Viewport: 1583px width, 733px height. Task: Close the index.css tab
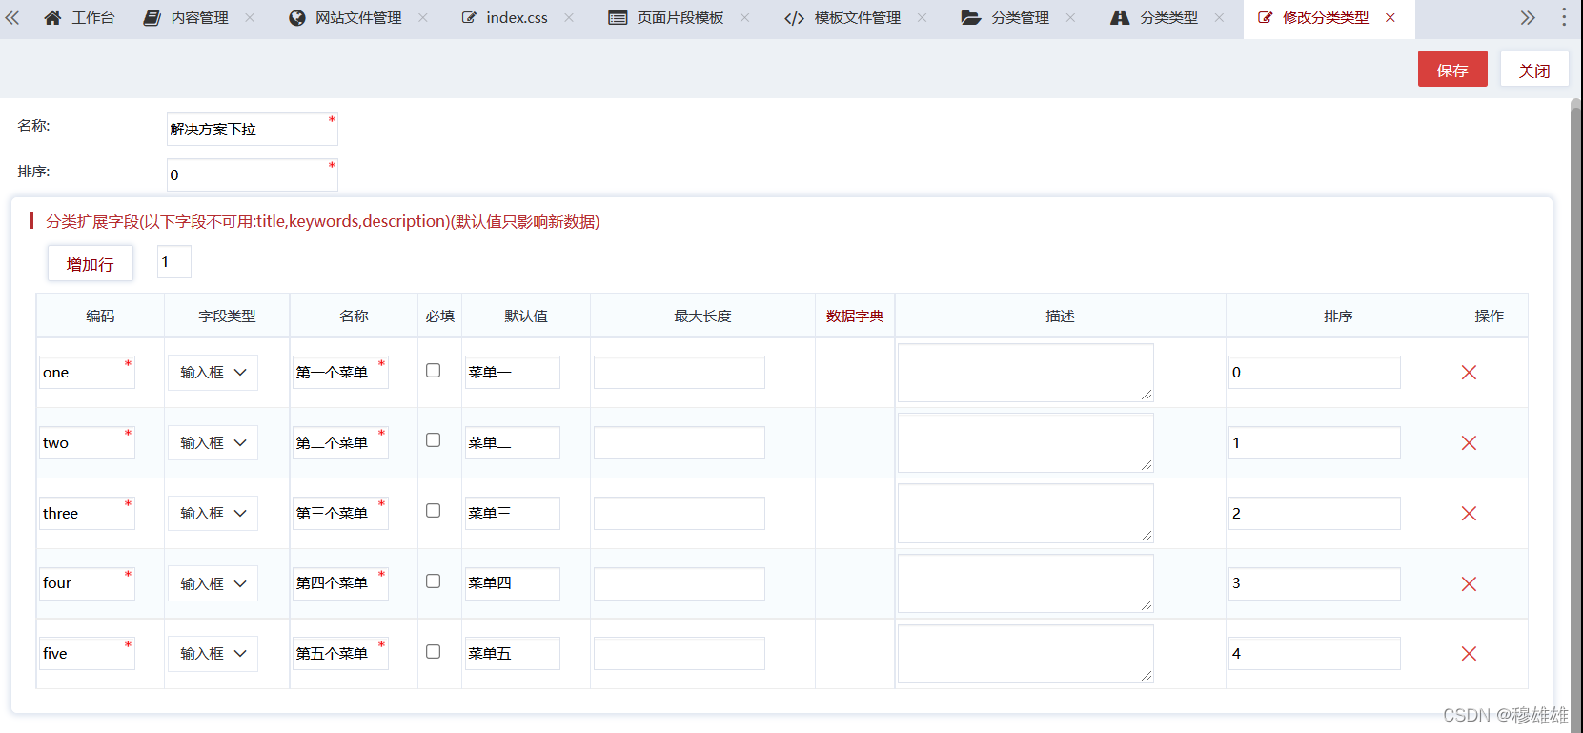coord(569,18)
